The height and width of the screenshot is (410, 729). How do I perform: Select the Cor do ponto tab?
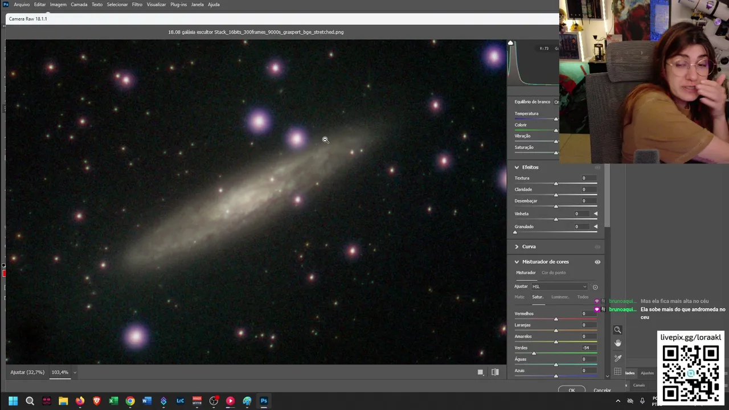[554, 273]
